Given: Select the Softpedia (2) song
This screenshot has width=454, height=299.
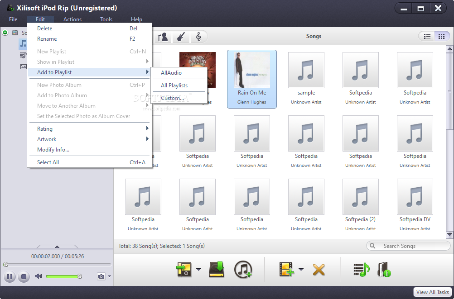Looking at the screenshot, I should click(361, 204).
